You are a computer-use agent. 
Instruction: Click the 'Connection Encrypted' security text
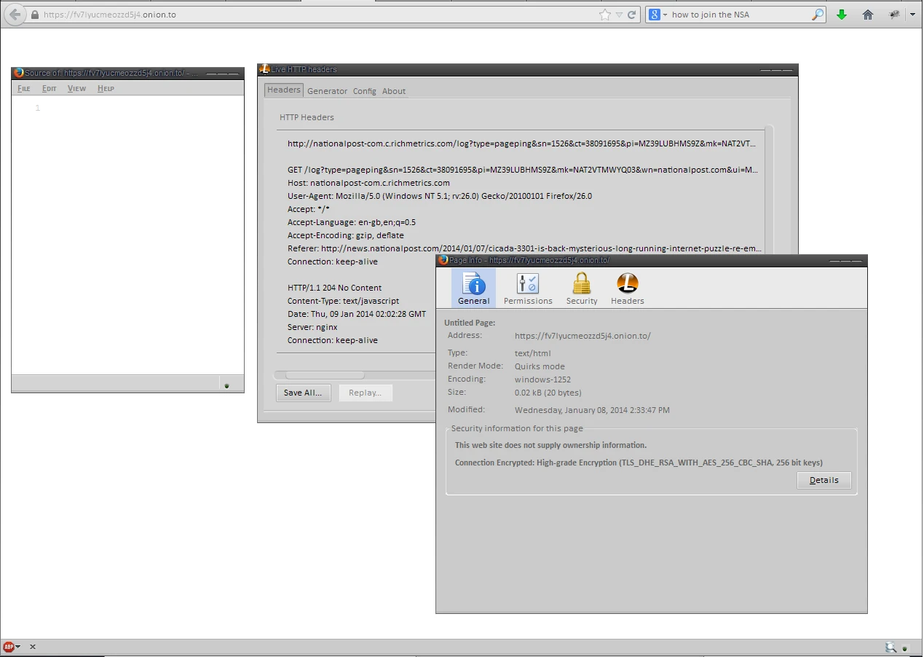[639, 463]
